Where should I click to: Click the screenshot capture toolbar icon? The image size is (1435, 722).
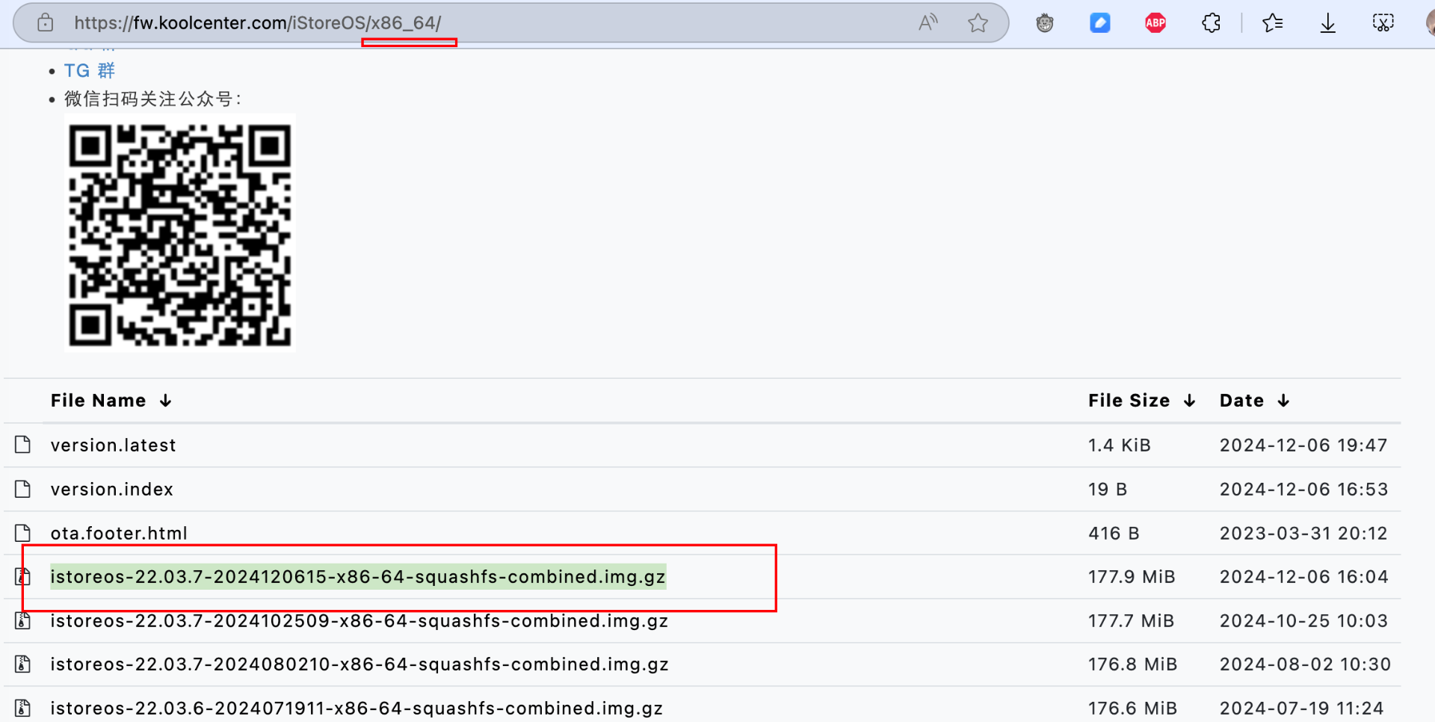[1383, 23]
